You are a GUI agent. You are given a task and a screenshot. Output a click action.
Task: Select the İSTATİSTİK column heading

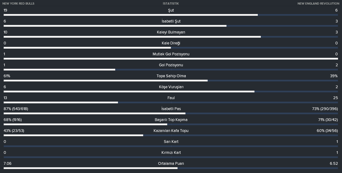point(171,3)
